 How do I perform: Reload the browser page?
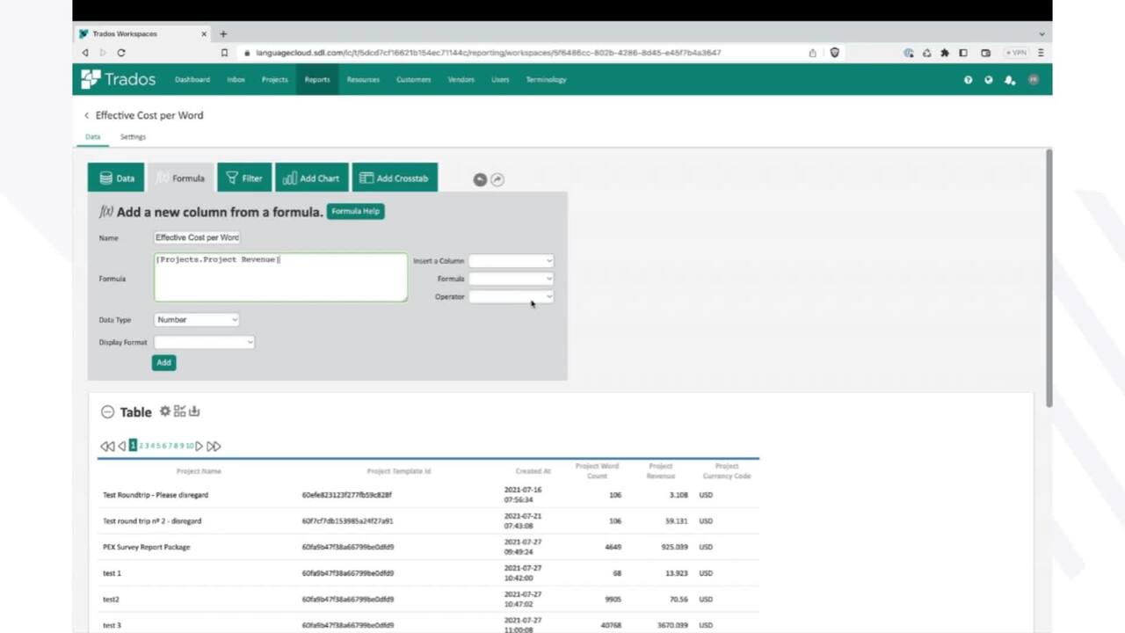[x=121, y=53]
